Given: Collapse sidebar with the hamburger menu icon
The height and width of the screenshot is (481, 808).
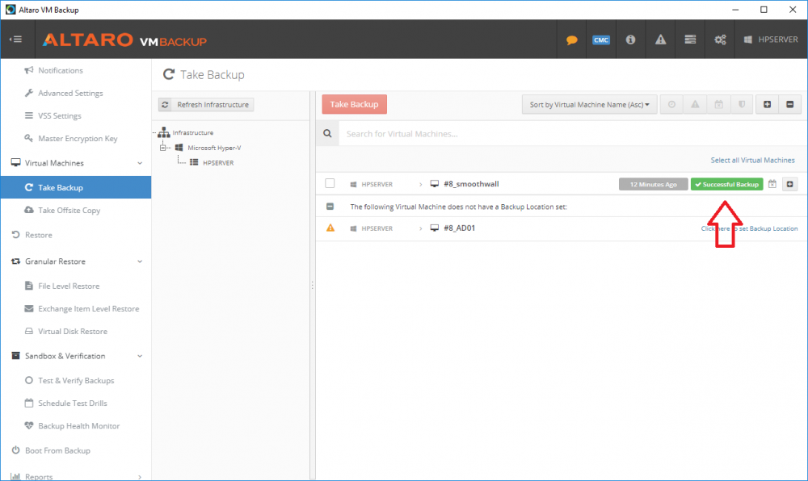Looking at the screenshot, I should click(x=16, y=39).
